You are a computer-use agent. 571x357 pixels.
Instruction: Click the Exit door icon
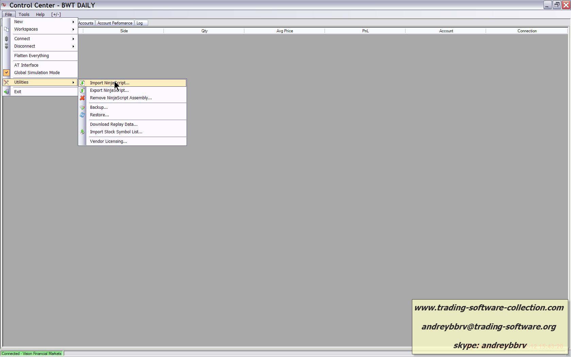[x=6, y=92]
